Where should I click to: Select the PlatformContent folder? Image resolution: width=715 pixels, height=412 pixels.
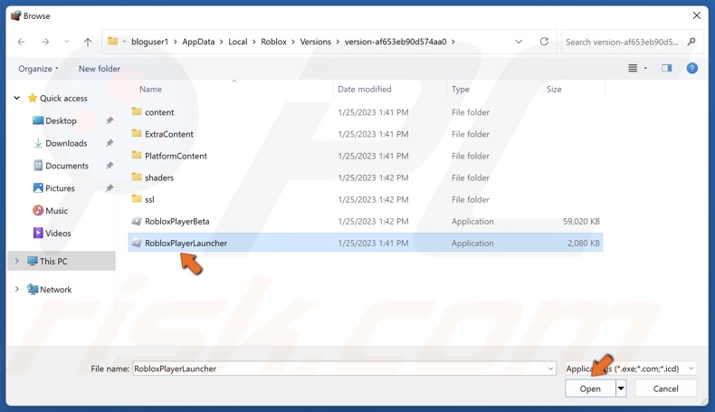176,156
